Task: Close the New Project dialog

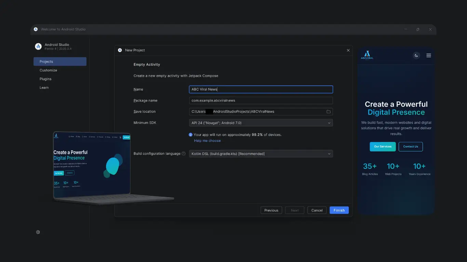Action: point(348,50)
